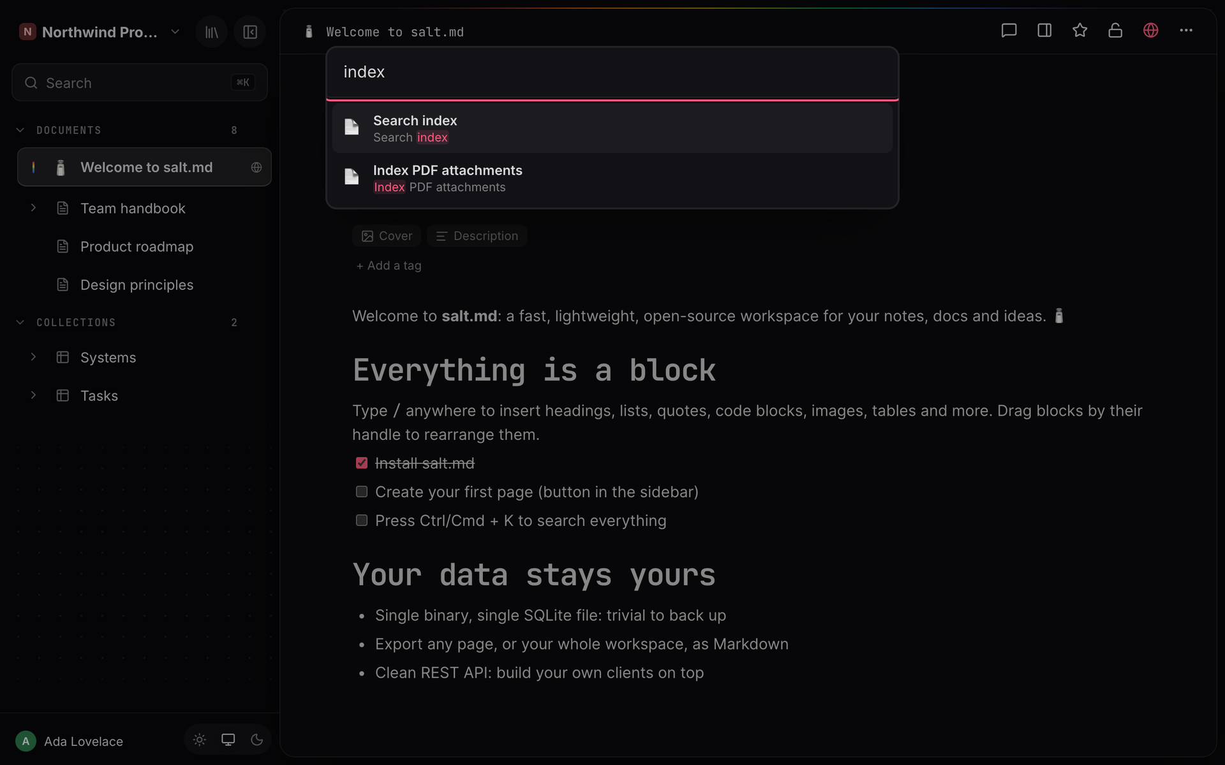This screenshot has width=1225, height=765.
Task: Check Press Ctrl/Cmd + K checkbox
Action: [362, 520]
